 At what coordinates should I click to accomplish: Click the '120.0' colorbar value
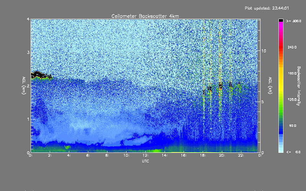tap(292, 99)
